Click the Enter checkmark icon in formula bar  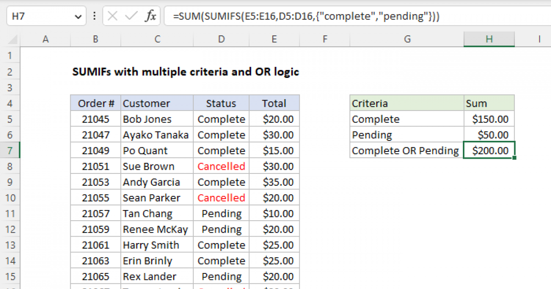point(131,17)
